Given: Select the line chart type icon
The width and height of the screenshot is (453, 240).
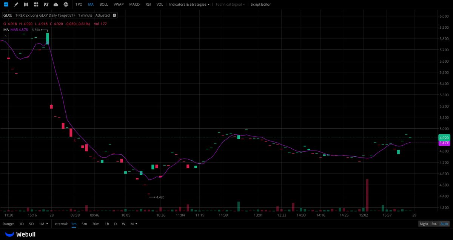Looking at the screenshot, I should click(6, 5).
